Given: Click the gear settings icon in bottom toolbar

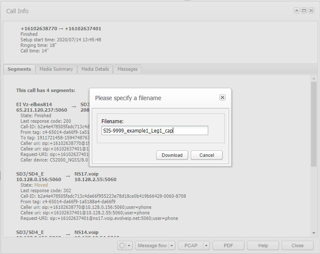Looking at the screenshot, I should pyautogui.click(x=122, y=245).
